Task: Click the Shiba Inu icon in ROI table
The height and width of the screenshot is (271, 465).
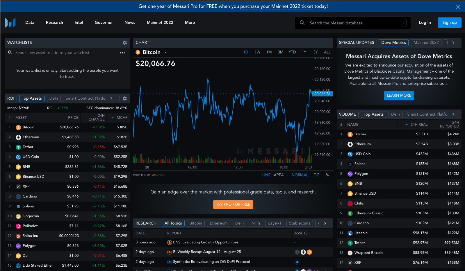Action: coord(18,236)
